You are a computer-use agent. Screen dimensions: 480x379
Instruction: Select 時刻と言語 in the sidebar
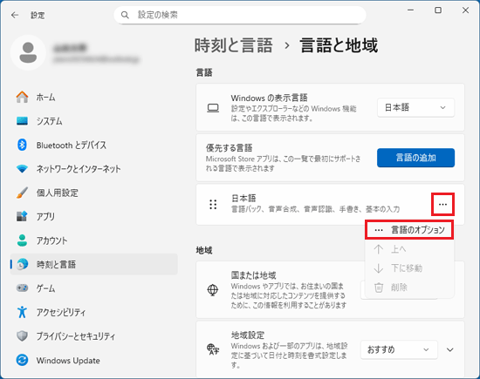click(94, 264)
